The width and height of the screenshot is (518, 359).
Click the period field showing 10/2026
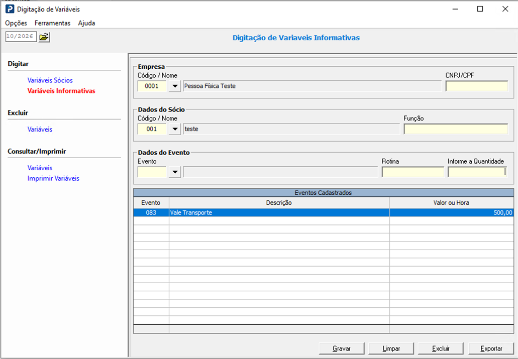[x=21, y=36]
